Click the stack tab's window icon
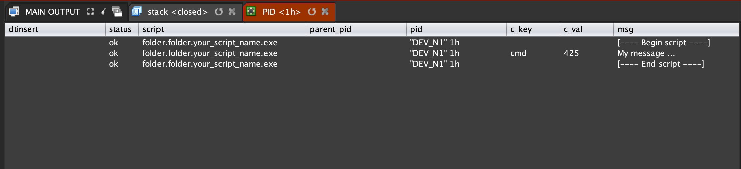741x169 pixels. (x=137, y=12)
